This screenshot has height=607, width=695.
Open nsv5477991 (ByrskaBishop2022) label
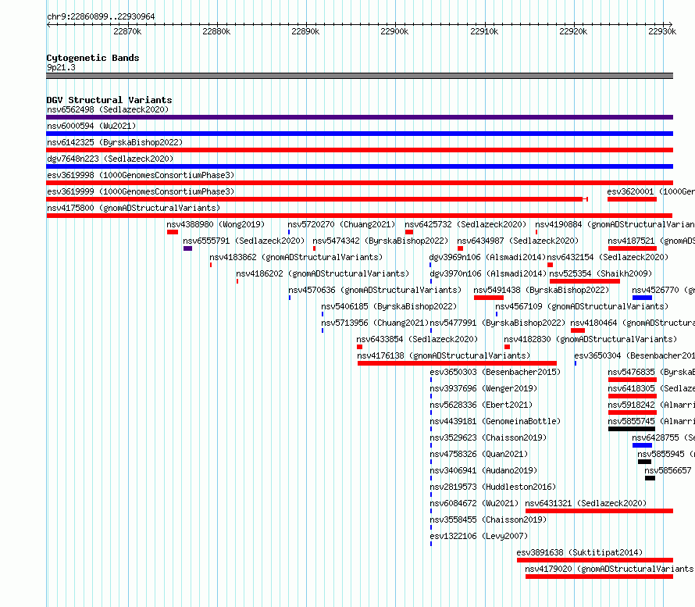pos(497,323)
